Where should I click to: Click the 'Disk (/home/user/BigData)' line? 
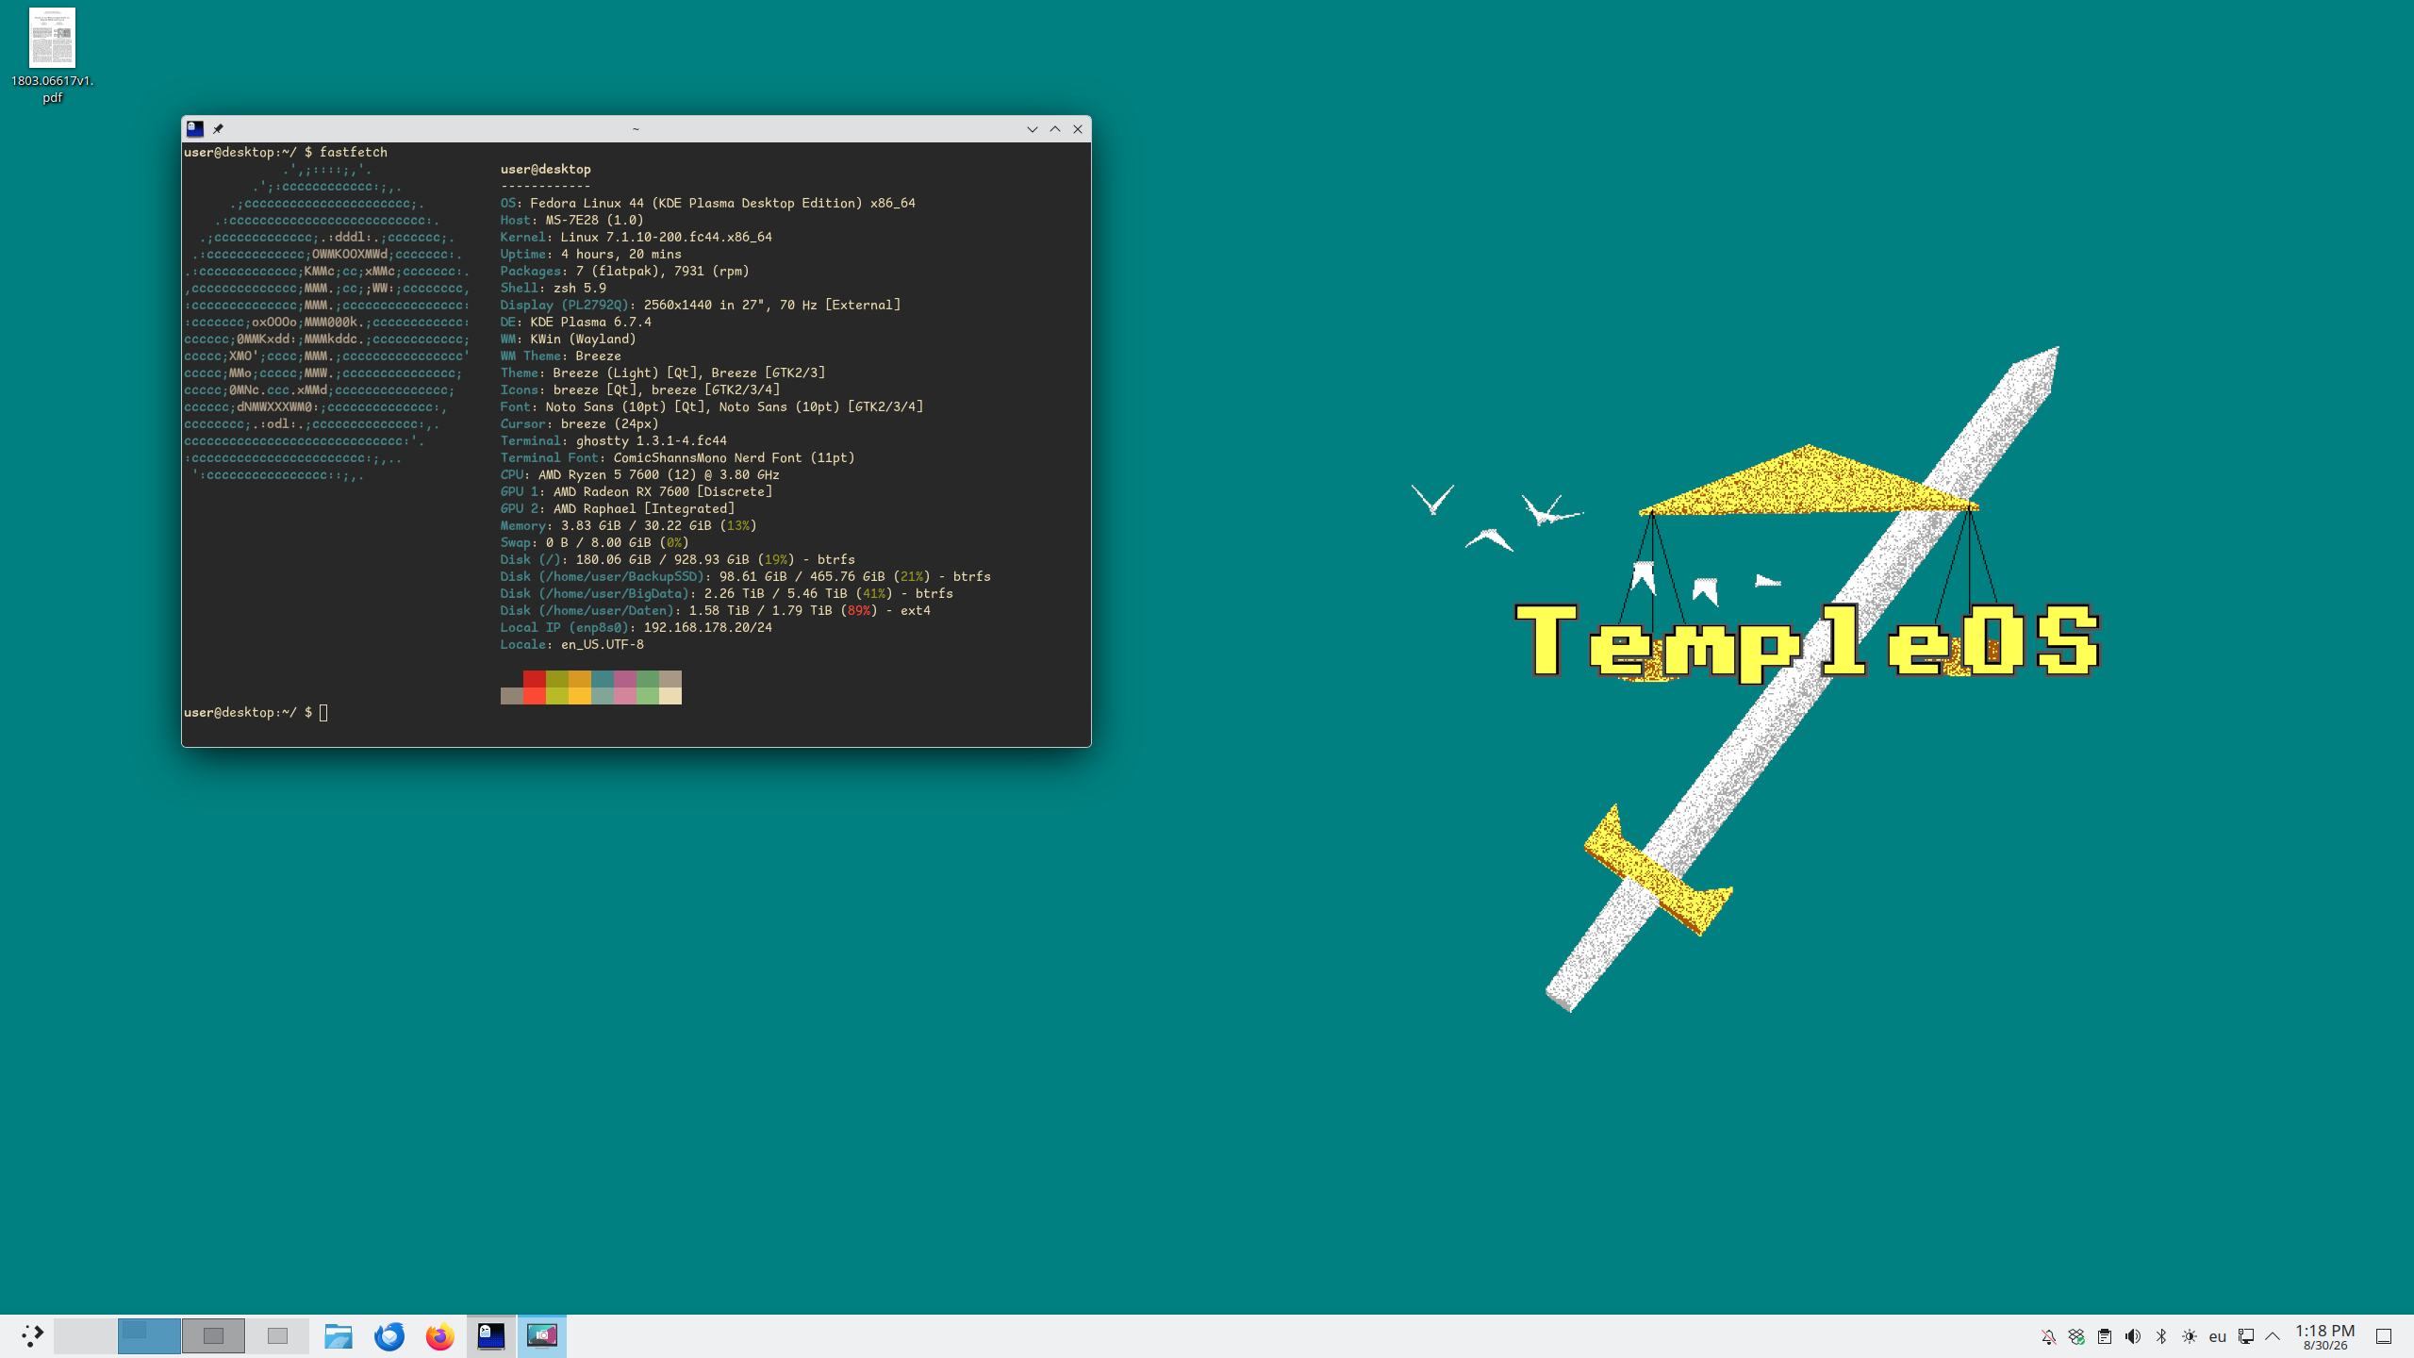[x=727, y=593]
